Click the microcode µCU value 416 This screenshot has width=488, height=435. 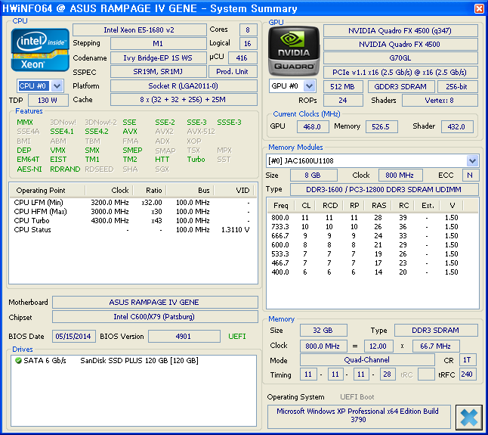[x=242, y=58]
